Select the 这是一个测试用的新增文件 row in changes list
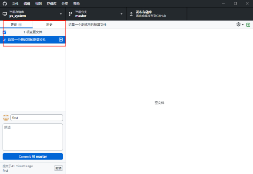Screen dimensions: 253x174 click(33, 40)
